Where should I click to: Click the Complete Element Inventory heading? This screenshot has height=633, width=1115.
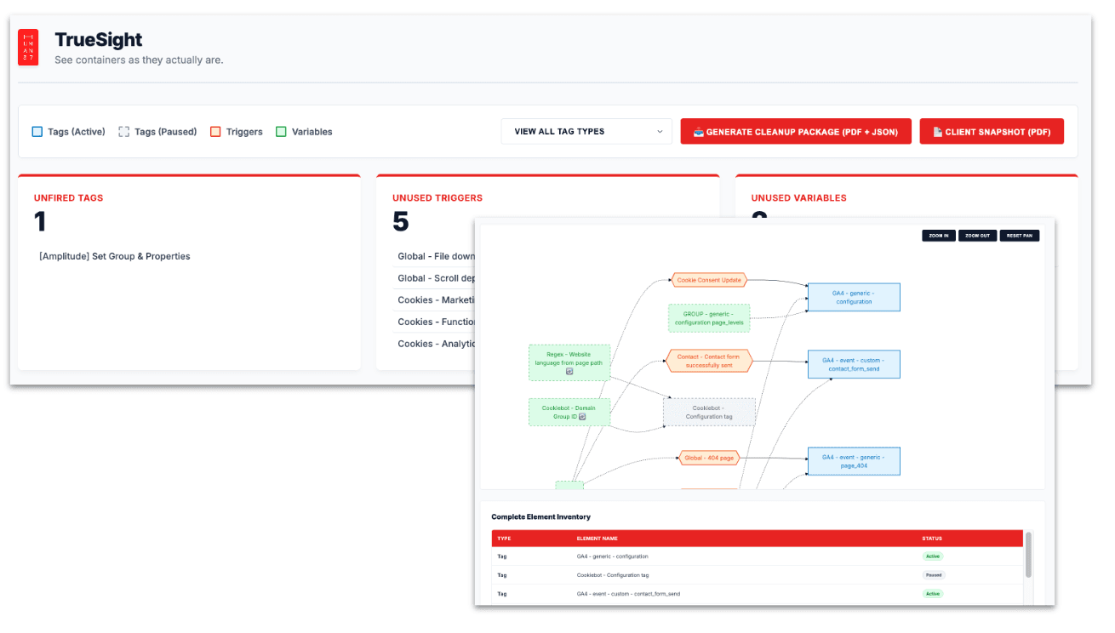point(540,516)
